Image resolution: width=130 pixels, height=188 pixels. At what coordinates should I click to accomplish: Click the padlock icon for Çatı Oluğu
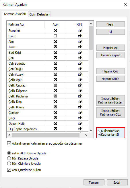click(80, 69)
